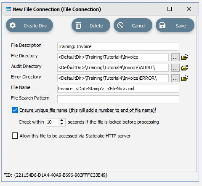This screenshot has height=186, width=202.
Task: Click the Check within seconds number field
Action: (53, 122)
